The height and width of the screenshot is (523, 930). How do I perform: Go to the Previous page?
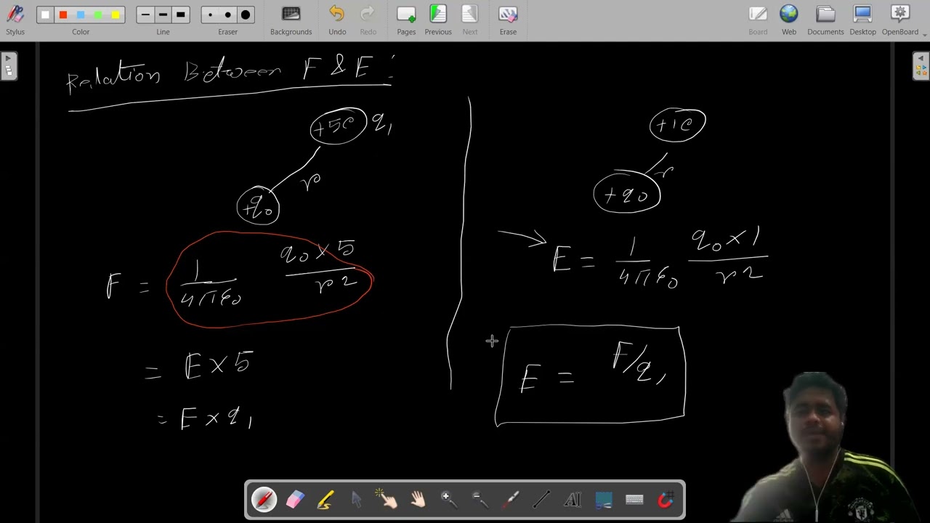[438, 20]
